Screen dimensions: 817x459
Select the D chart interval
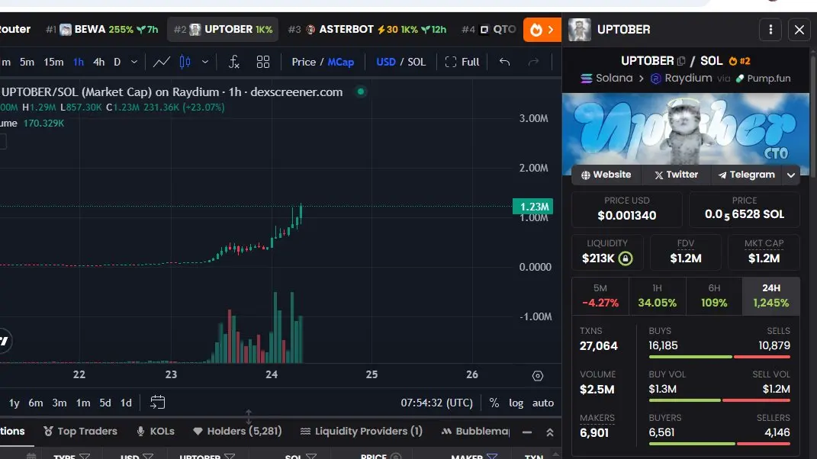tap(117, 62)
